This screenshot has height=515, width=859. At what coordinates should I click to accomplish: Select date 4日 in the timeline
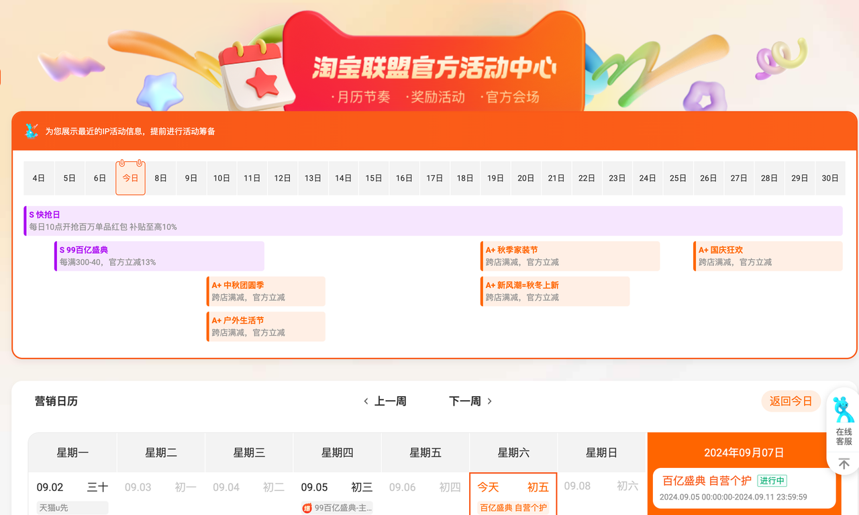click(39, 178)
